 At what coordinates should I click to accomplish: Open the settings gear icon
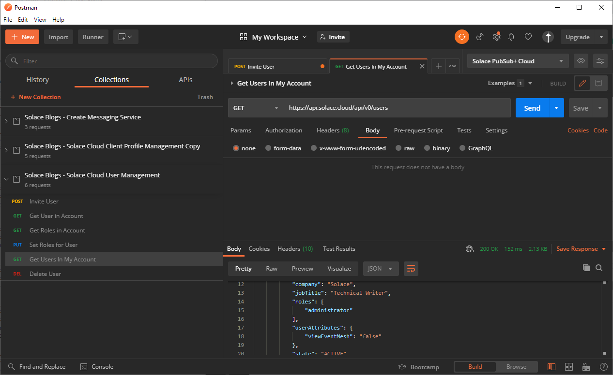point(496,37)
